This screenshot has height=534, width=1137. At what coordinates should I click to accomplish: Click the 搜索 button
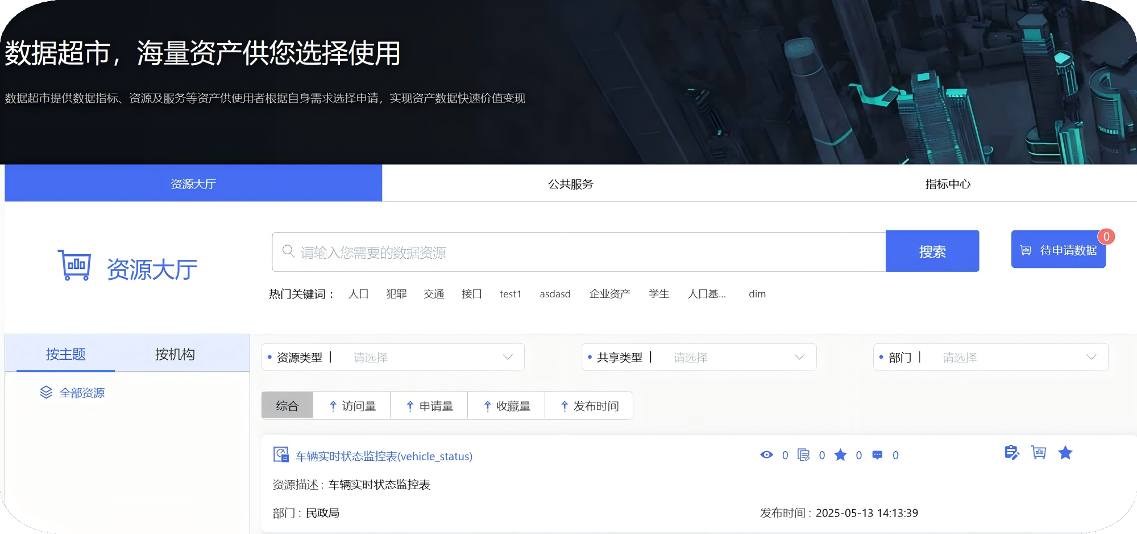(932, 251)
